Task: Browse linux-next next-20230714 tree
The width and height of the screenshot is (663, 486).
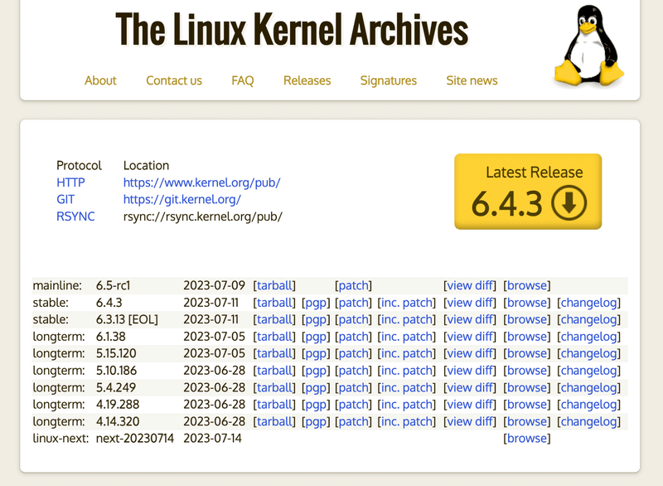Action: coord(527,438)
